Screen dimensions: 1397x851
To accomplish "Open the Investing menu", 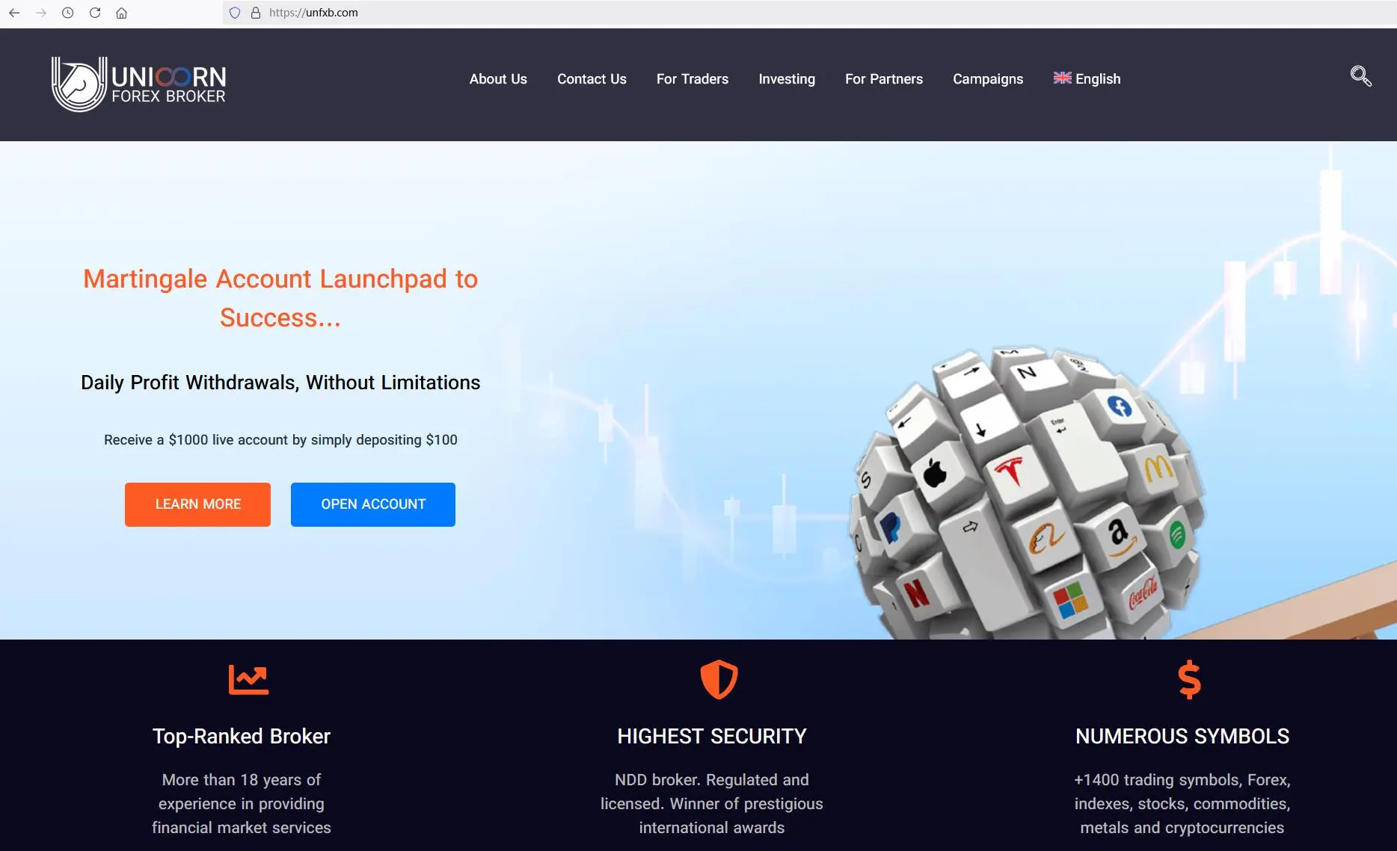I will [787, 79].
